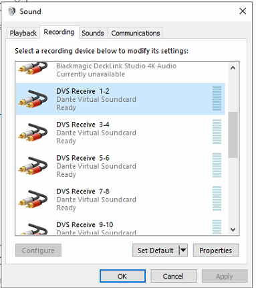Click the grayed-out Configure button

point(38,250)
